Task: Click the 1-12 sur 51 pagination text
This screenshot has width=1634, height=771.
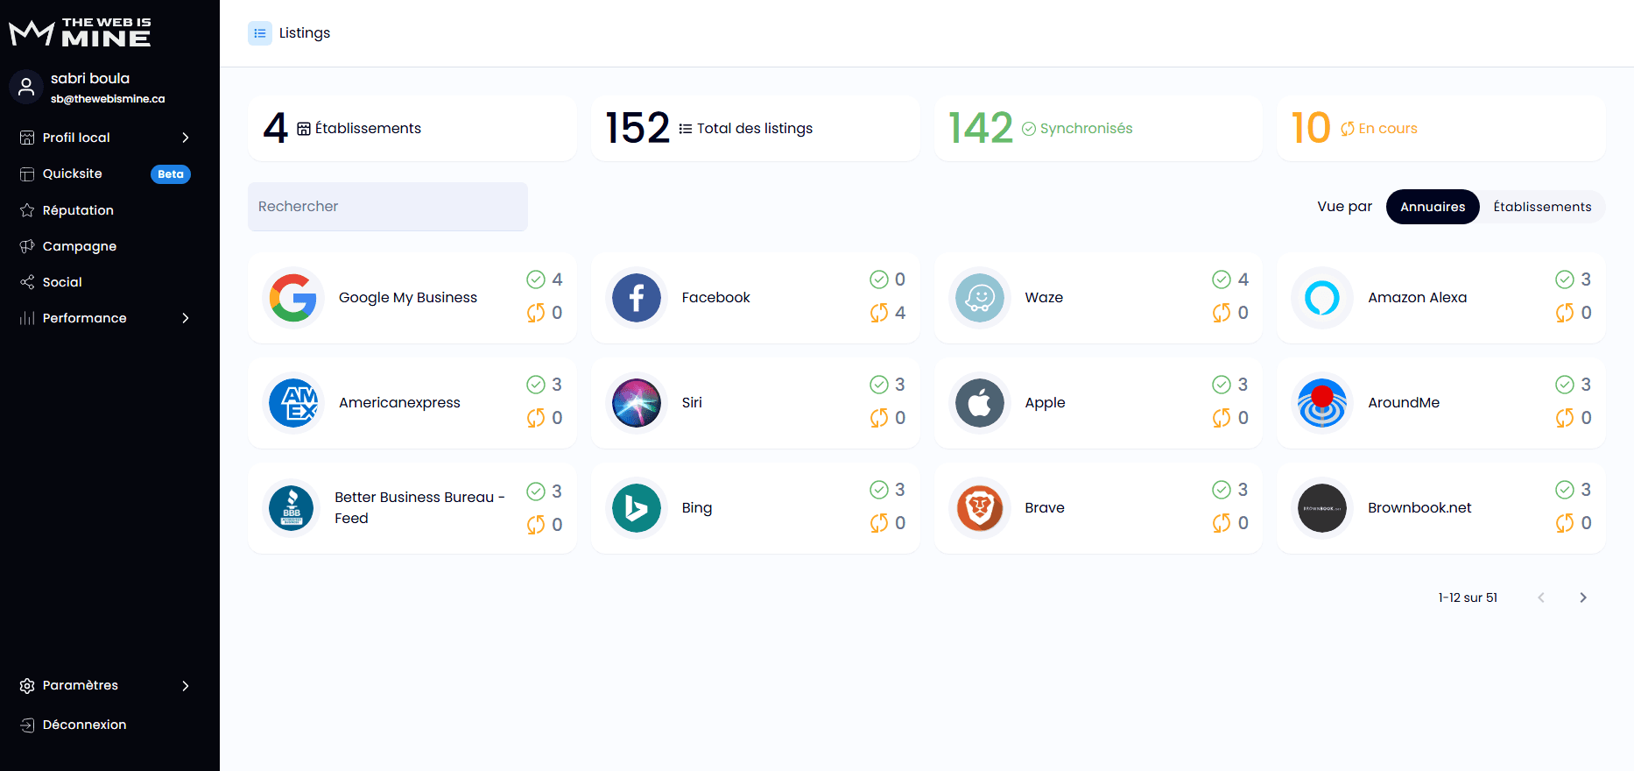Action: (1468, 598)
